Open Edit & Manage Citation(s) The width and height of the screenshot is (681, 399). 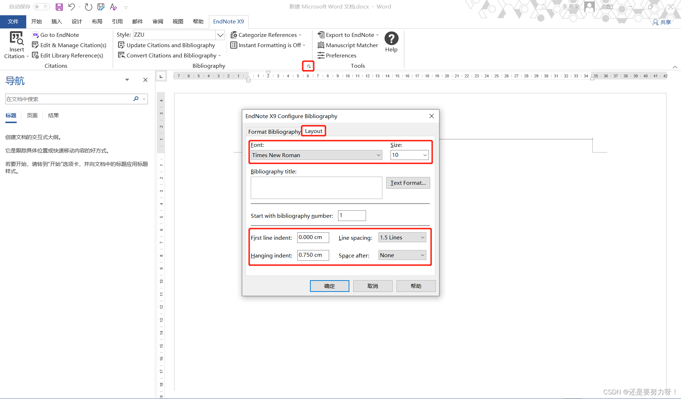(73, 45)
